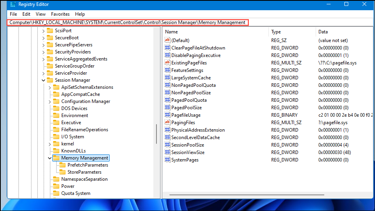Collapse the Session Manager key

43,80
